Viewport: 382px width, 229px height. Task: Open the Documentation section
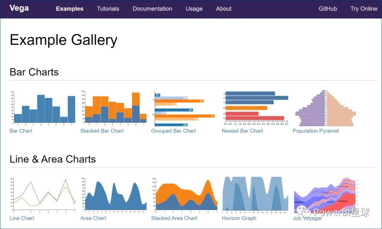[x=152, y=8]
